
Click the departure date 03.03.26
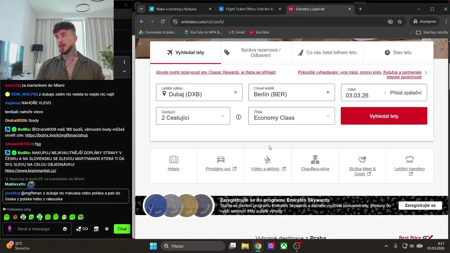click(357, 95)
